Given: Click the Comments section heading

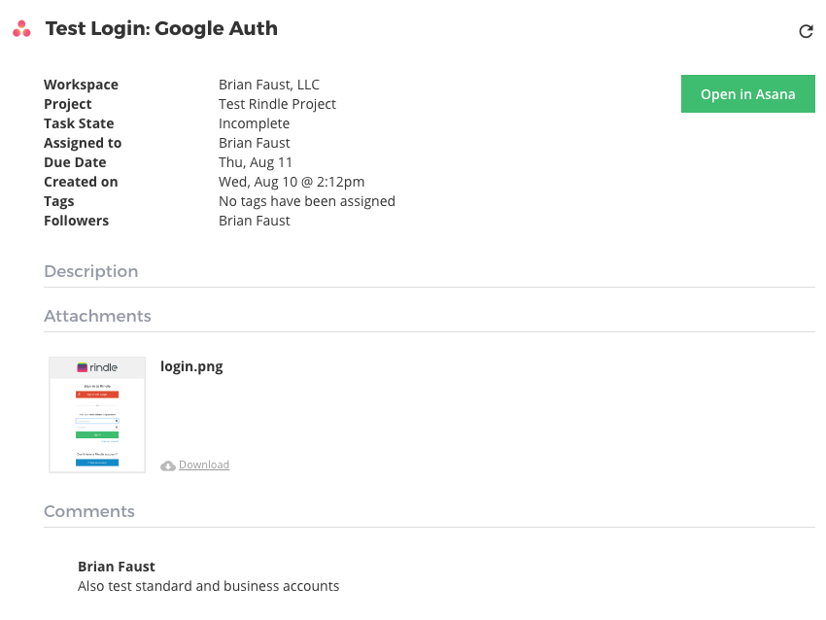Looking at the screenshot, I should 89,511.
